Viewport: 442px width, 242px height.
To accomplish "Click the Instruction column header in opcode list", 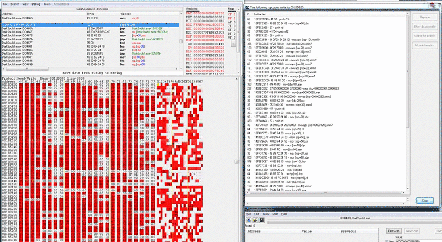I will click(260, 14).
